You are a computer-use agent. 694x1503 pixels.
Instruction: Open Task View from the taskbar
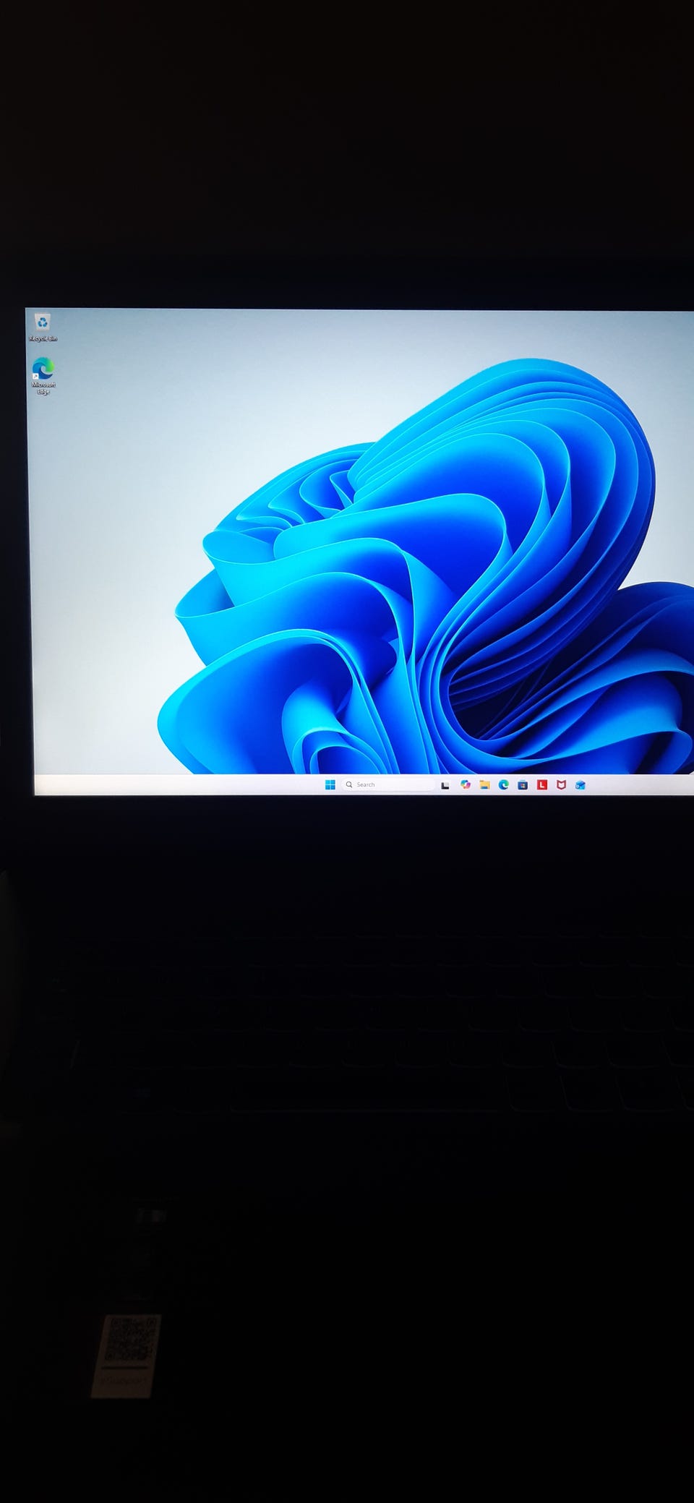pos(445,785)
